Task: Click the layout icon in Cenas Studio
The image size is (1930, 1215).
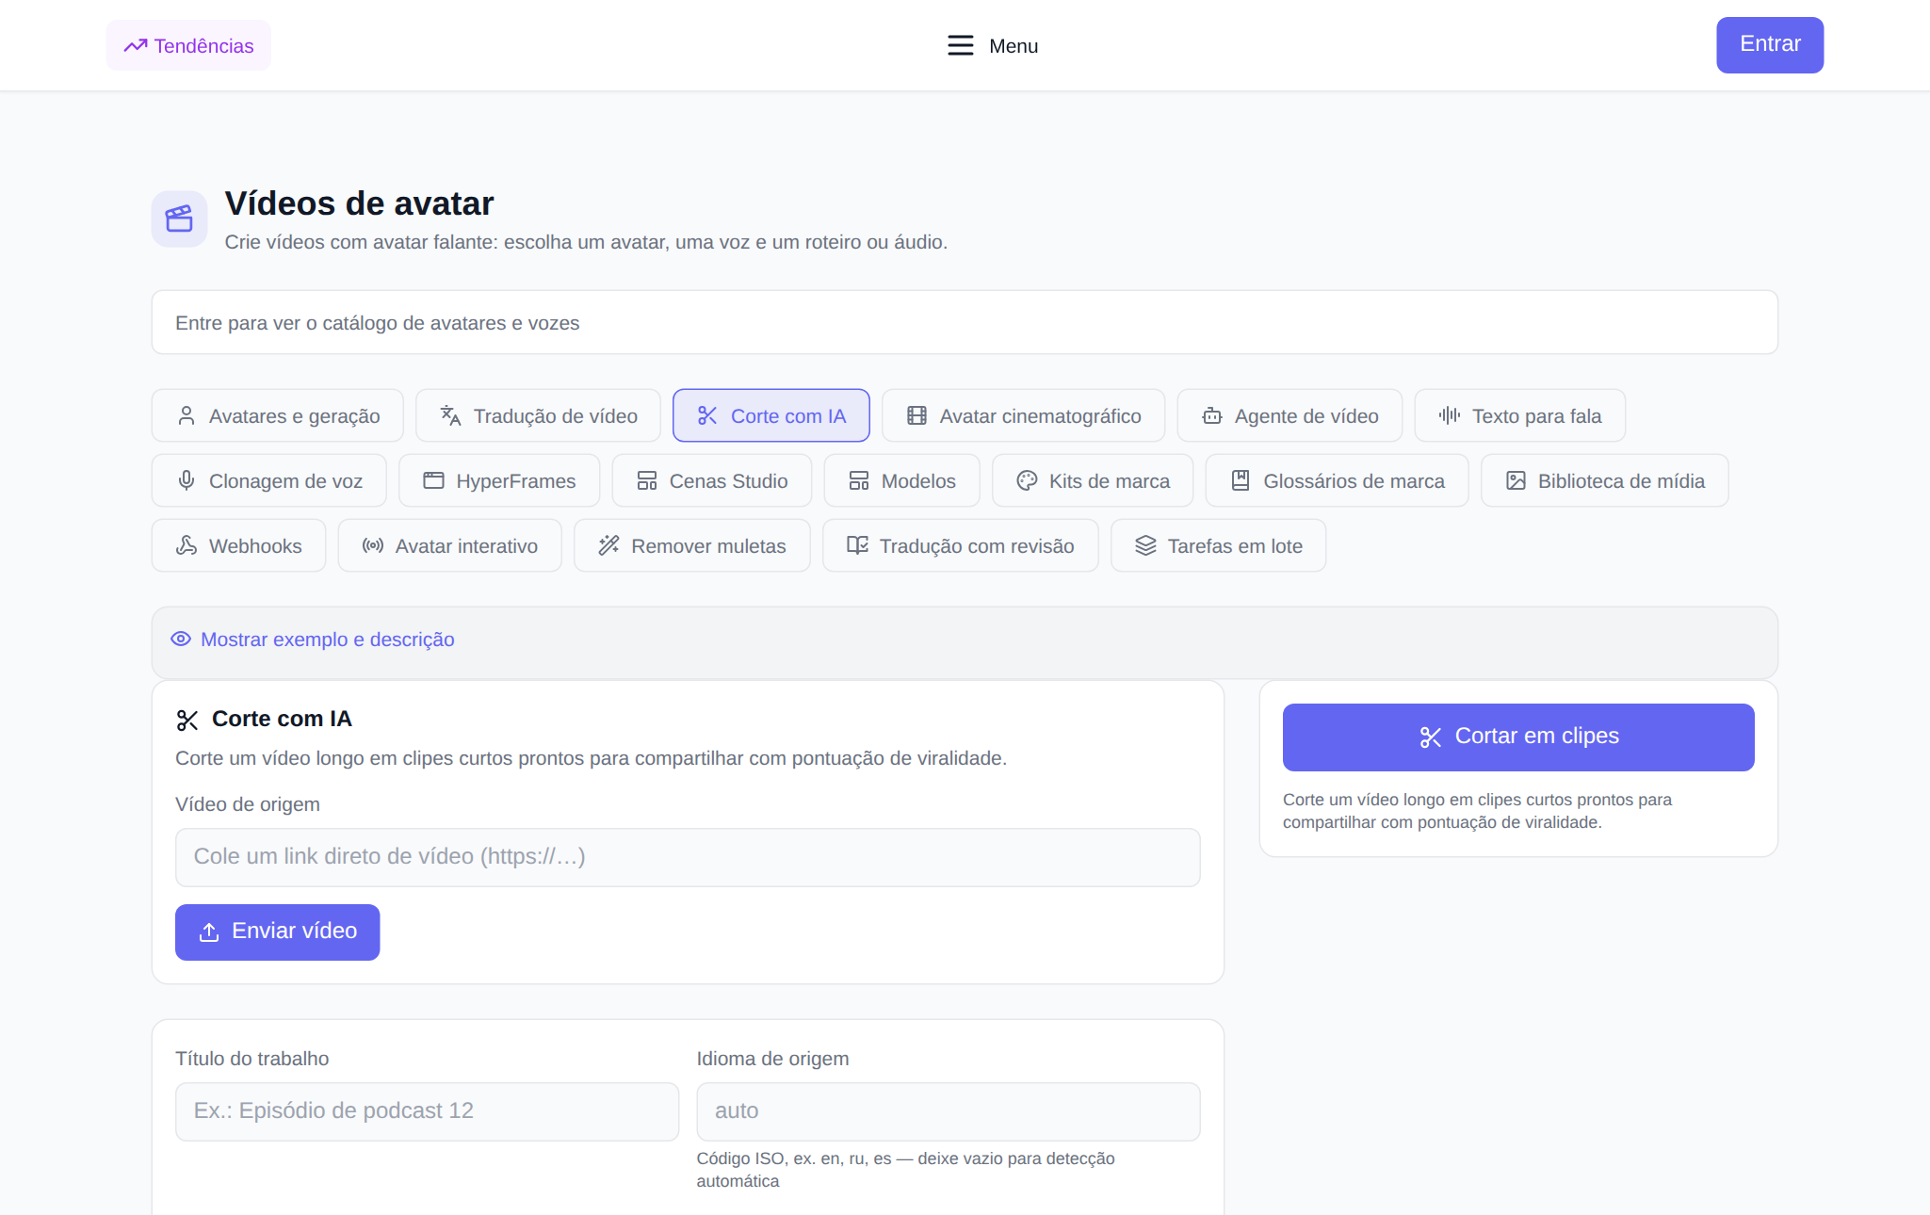Action: tap(647, 480)
